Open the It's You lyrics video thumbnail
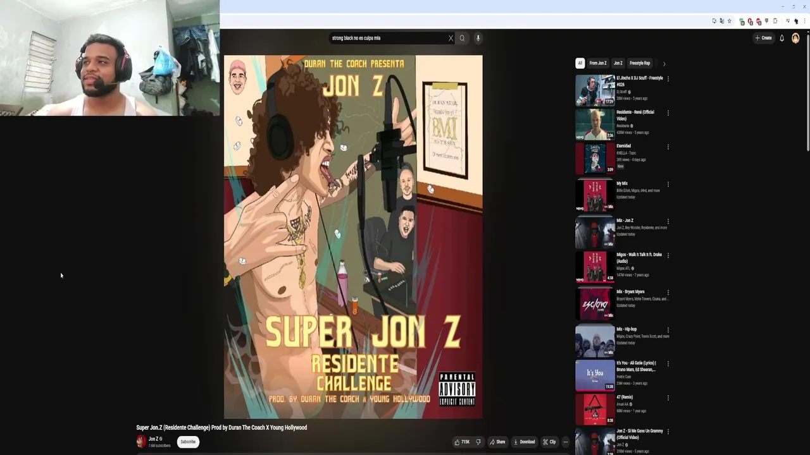Screen dimensions: 810x455 (x=595, y=375)
